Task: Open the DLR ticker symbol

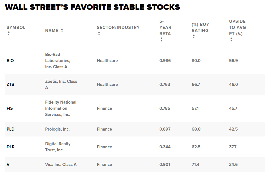Action: point(10,147)
